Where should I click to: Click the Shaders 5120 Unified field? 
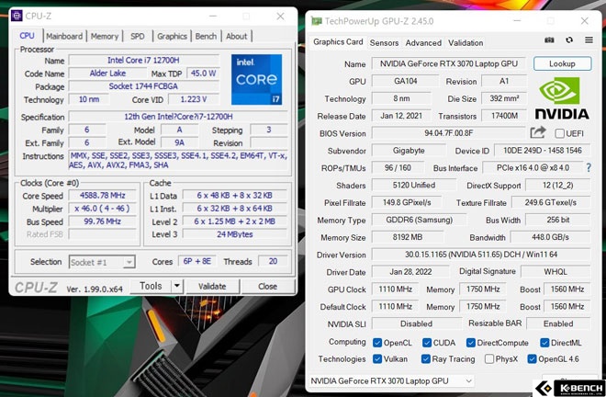(x=414, y=186)
